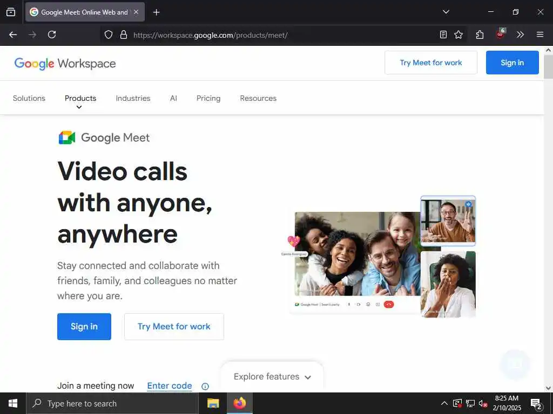Open File Explorer from taskbar
The height and width of the screenshot is (414, 553).
click(213, 403)
